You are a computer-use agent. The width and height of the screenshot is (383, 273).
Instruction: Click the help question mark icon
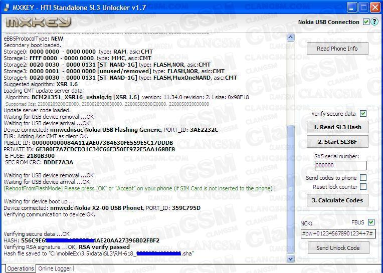point(374,22)
